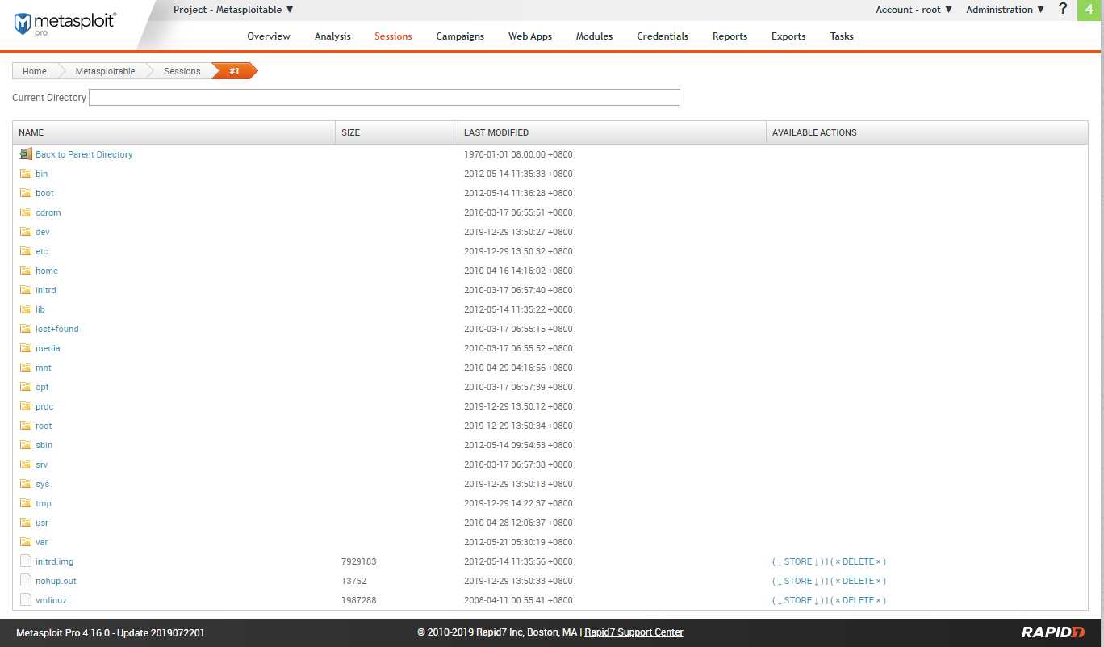
Task: Switch to the Reports tab
Action: pyautogui.click(x=730, y=36)
